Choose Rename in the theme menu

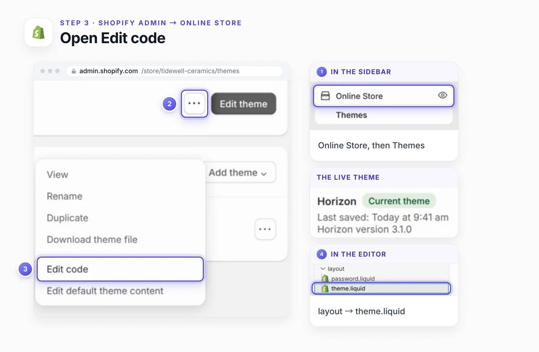click(x=65, y=196)
